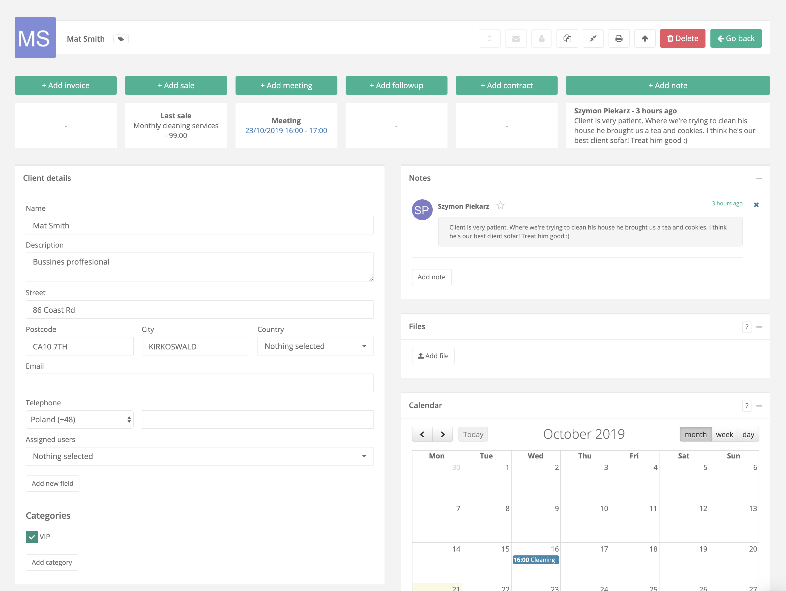Select month view in calendar
Screen dimensions: 786x591
695,434
